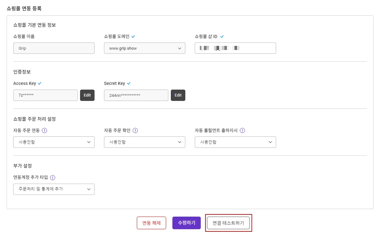The width and height of the screenshot is (376, 238).
Task: Click info icon next to 연동계정 추가 타입
Action: (x=53, y=177)
